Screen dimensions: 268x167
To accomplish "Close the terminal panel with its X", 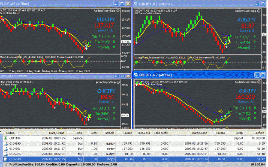I will pyautogui.click(x=1, y=131).
